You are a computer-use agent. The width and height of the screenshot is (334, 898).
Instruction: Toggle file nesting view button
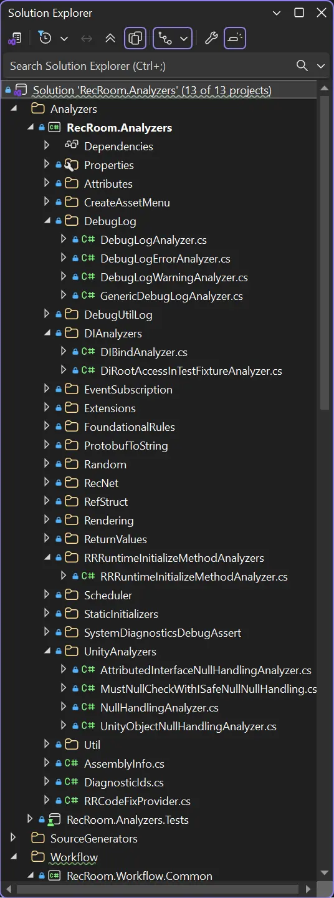point(165,38)
